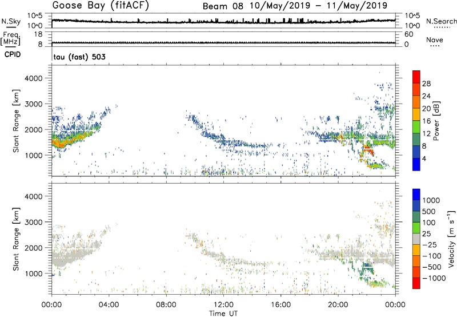Viewport: 457px width, 317px height.
Task: Click the "20" tick on Power colorbar
Action: point(426,109)
